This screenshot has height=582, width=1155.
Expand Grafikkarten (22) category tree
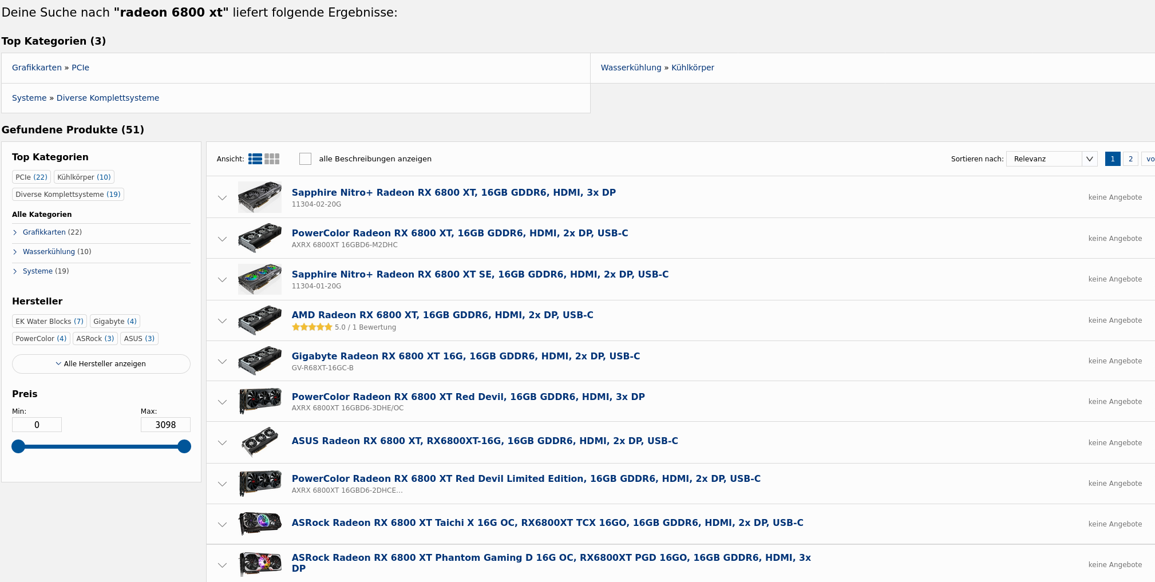15,232
